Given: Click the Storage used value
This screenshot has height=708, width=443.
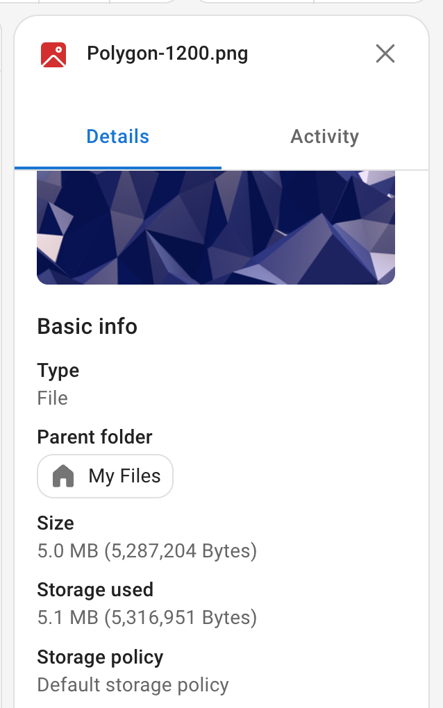Looking at the screenshot, I should [147, 617].
